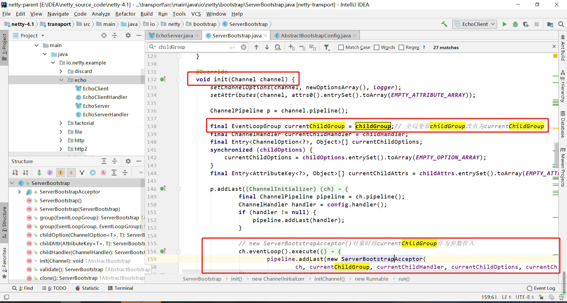Expand the discard package
The height and width of the screenshot is (303, 567).
(61, 71)
